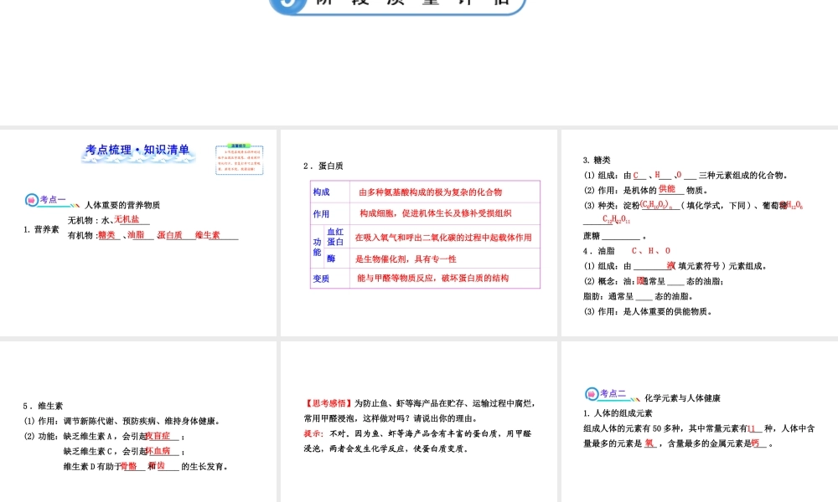Screen dimensions: 838x502
Task: Click the text 人体重要的营养物质
Action: click(x=122, y=205)
